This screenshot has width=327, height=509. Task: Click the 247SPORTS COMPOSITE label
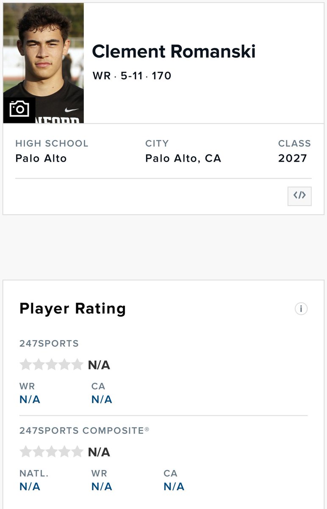click(84, 431)
